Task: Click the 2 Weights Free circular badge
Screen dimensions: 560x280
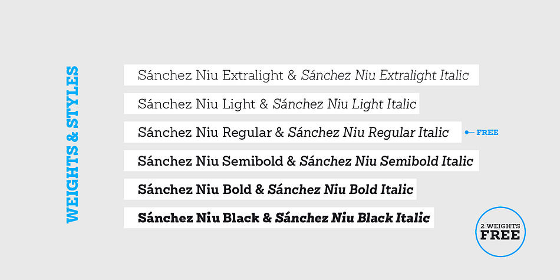Action: [500, 232]
